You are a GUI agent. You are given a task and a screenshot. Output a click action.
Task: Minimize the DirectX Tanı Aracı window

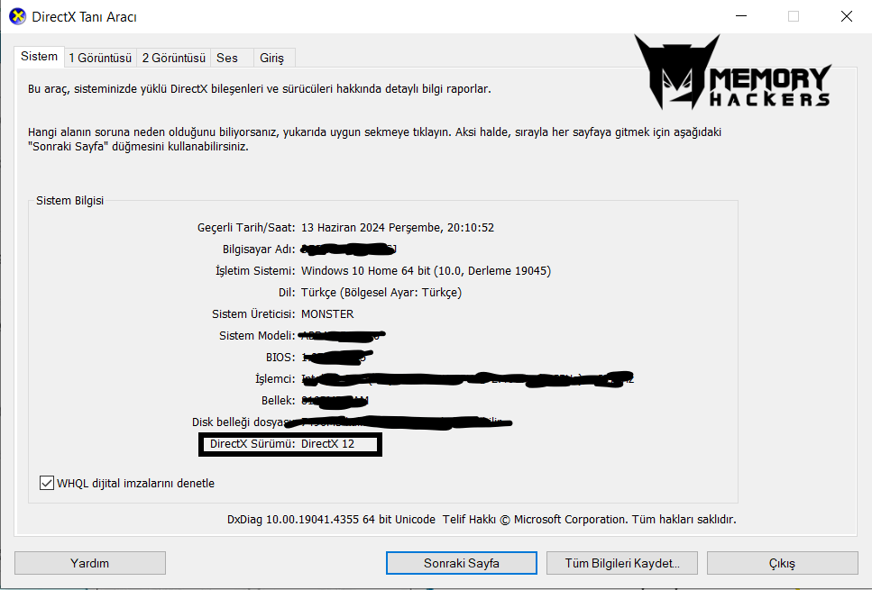[741, 16]
